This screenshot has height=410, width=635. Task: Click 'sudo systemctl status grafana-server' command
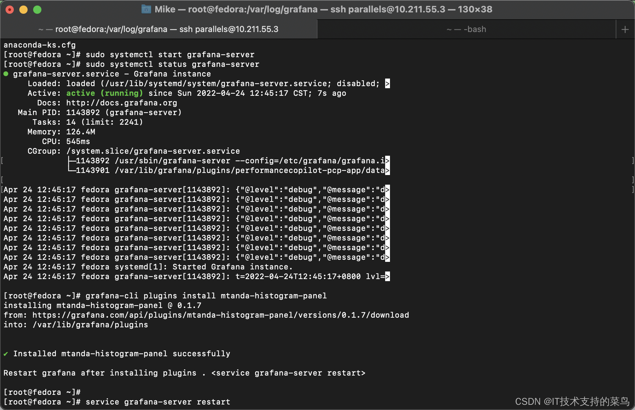pyautogui.click(x=173, y=64)
